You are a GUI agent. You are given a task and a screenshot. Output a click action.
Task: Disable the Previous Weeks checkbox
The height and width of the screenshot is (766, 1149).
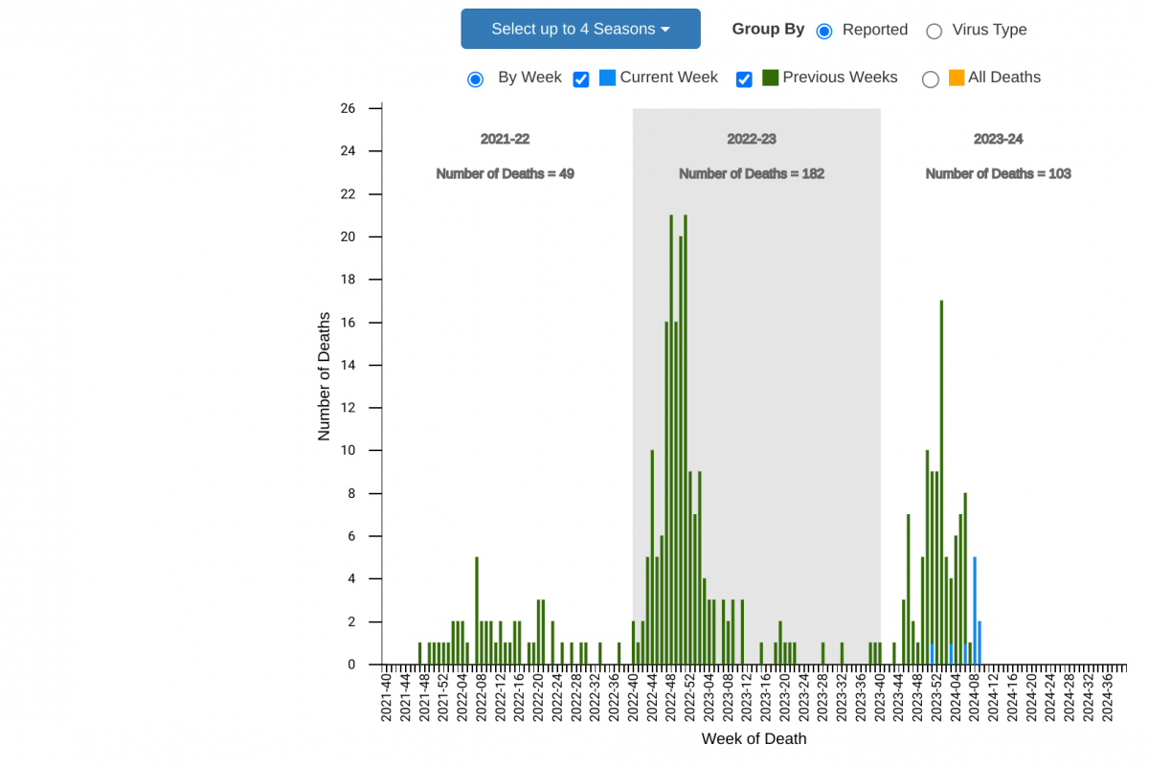tap(744, 79)
